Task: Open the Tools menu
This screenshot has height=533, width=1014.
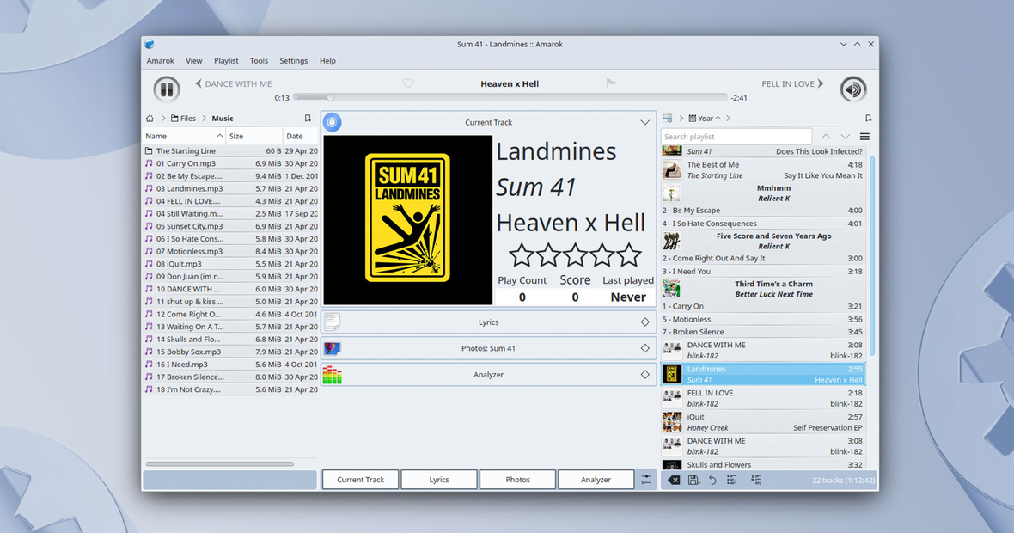Action: pyautogui.click(x=259, y=61)
